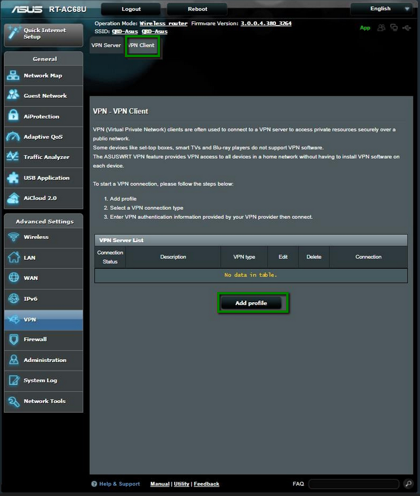Open the Firewall menu label
This screenshot has height=496, width=420.
(35, 339)
